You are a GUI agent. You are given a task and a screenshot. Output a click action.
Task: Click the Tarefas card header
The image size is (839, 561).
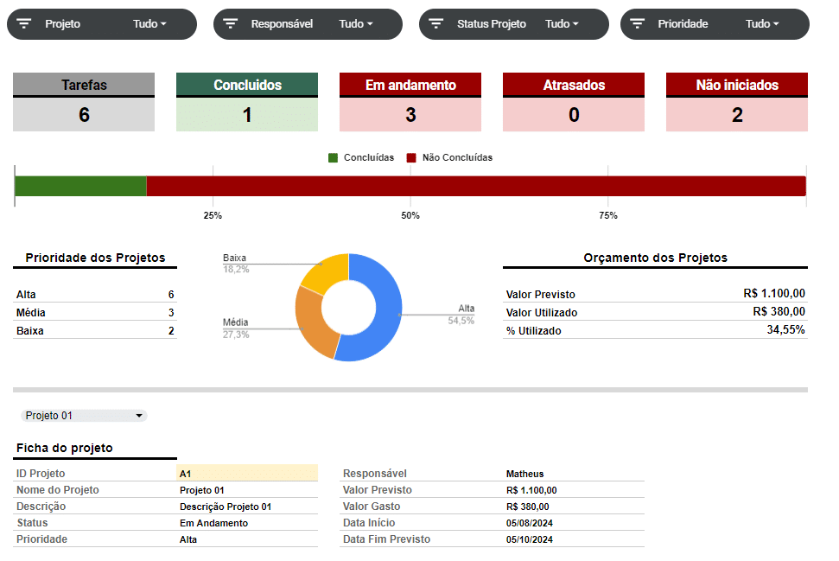click(x=84, y=85)
